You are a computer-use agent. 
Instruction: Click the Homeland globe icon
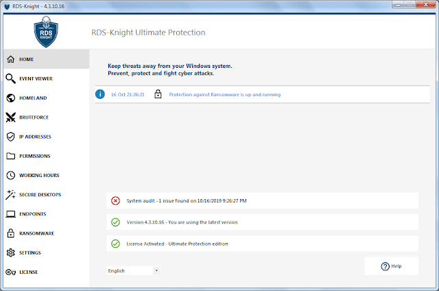pos(11,98)
